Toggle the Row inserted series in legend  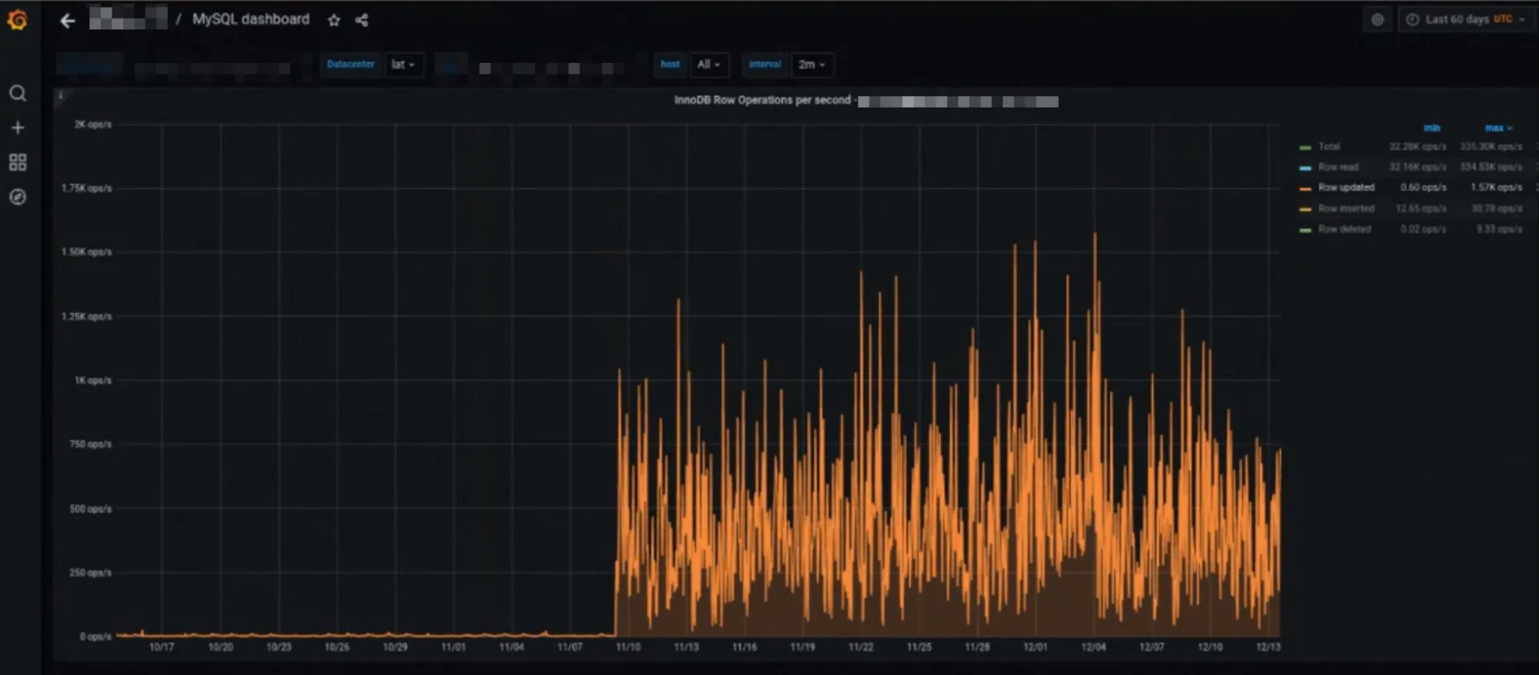(x=1346, y=209)
